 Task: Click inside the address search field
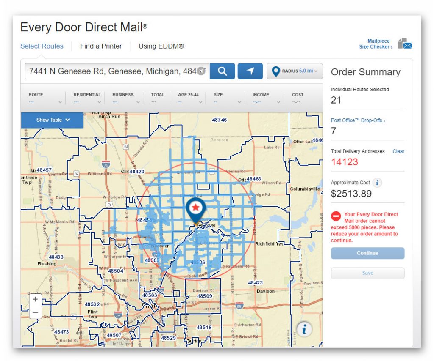(x=114, y=71)
